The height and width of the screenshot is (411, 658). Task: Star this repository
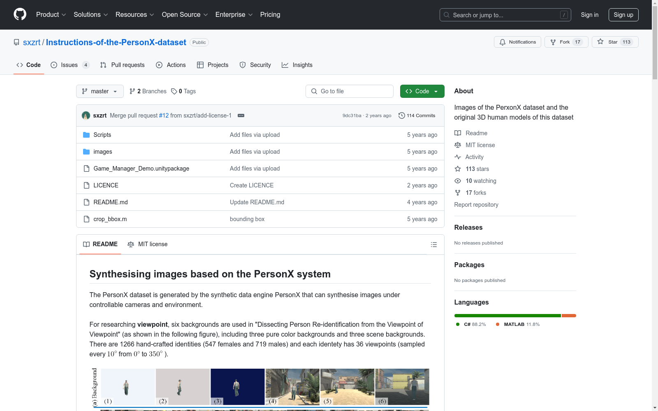pyautogui.click(x=615, y=42)
